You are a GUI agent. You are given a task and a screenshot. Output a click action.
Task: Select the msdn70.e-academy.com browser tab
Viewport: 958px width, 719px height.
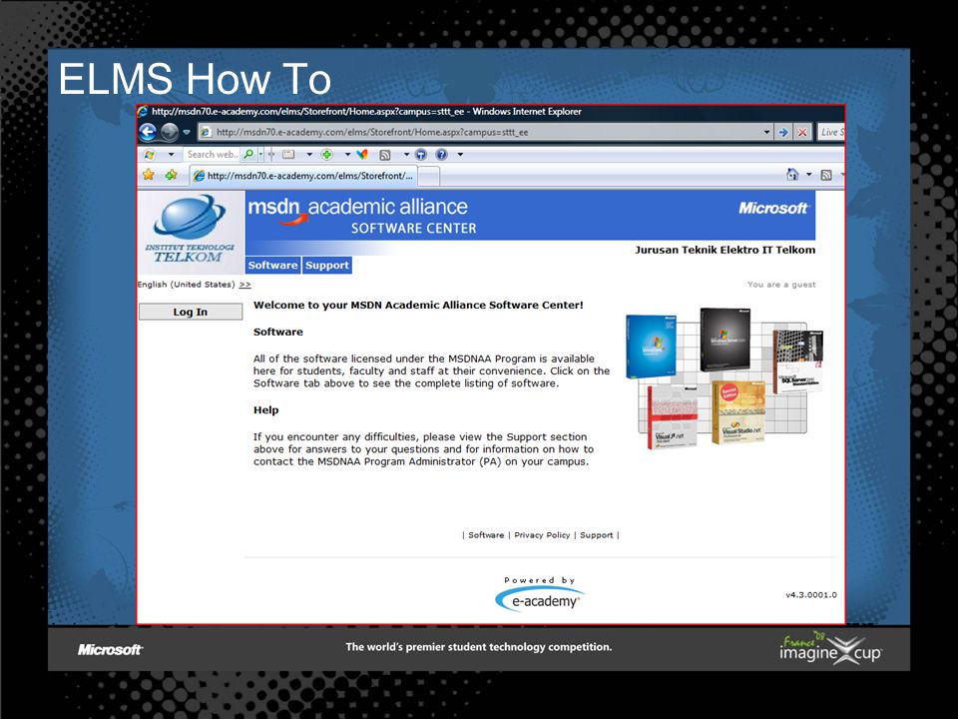(303, 176)
